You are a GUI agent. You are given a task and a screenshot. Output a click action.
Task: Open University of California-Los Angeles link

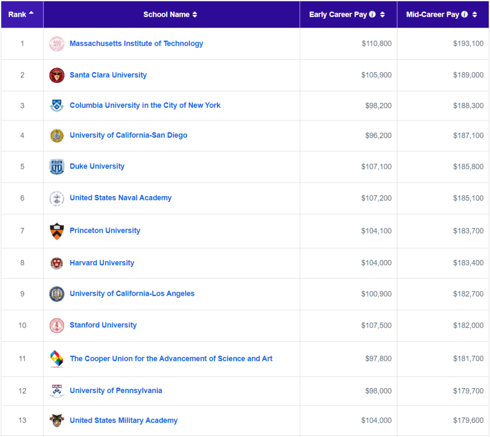[132, 293]
